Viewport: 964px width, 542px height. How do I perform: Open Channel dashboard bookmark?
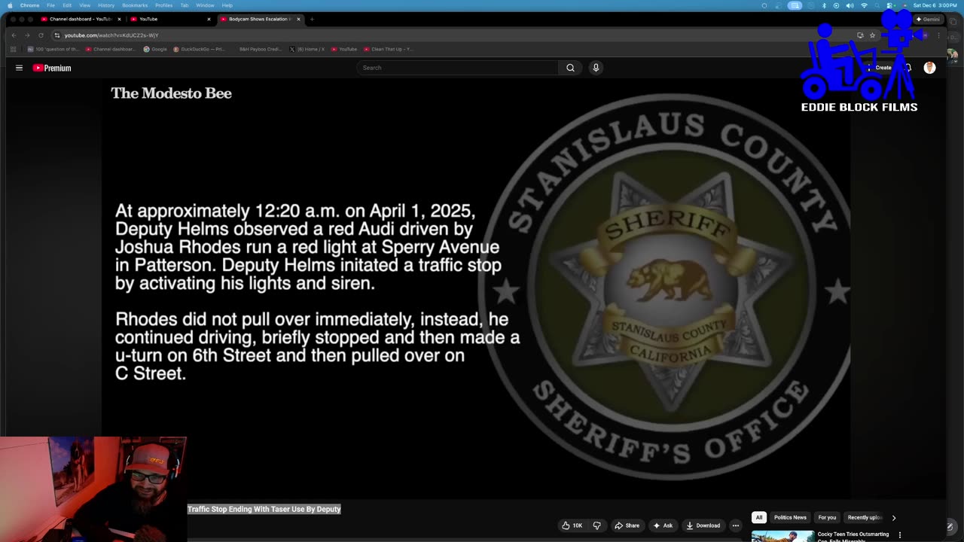coord(110,49)
